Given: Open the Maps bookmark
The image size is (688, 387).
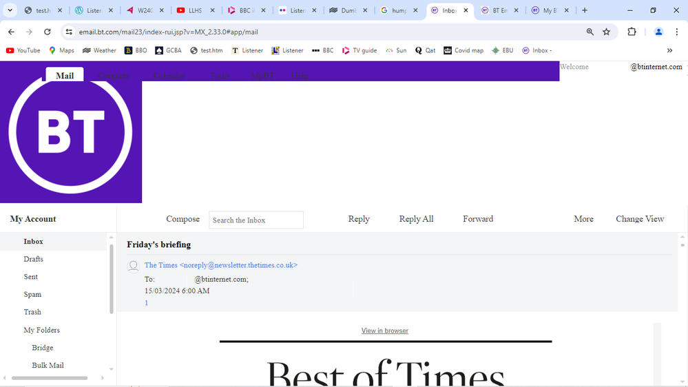Looking at the screenshot, I should (61, 50).
